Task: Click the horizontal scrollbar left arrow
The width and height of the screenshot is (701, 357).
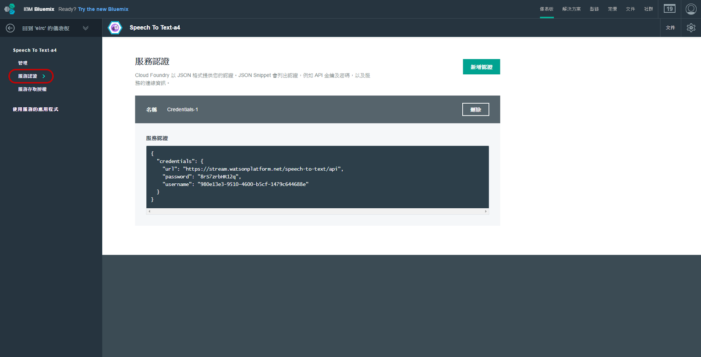Action: [149, 211]
